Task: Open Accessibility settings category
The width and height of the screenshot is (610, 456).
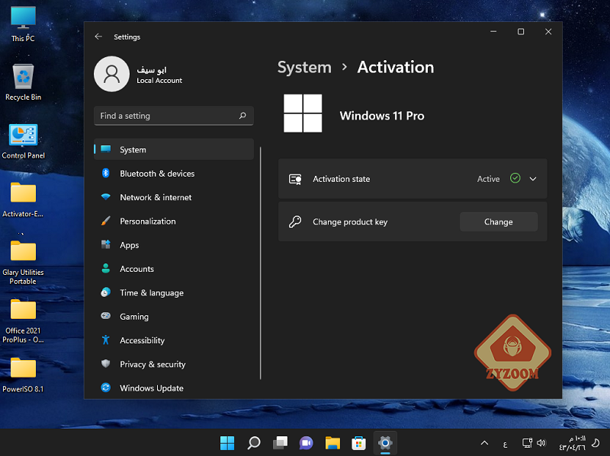Action: click(x=174, y=340)
